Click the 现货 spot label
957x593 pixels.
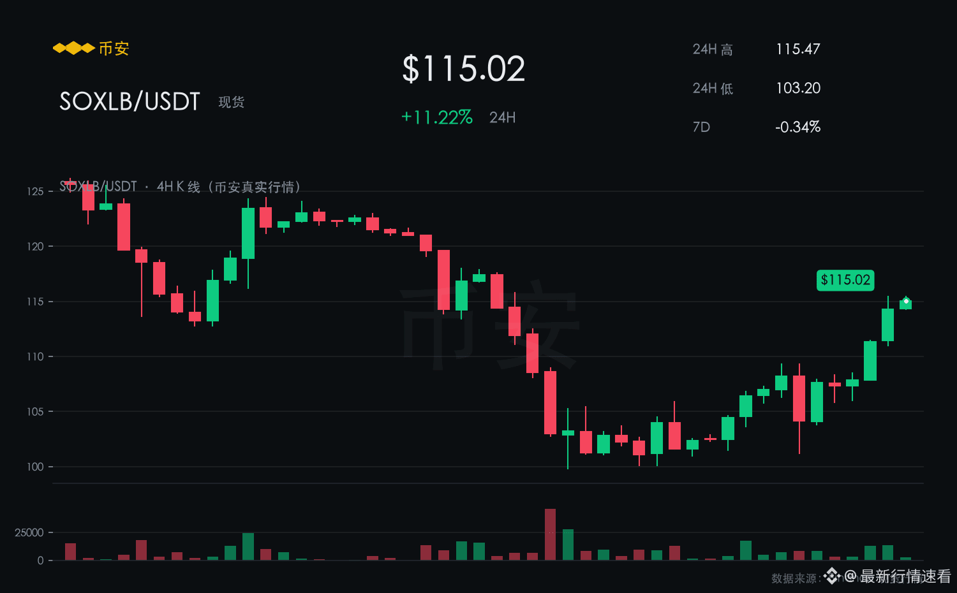(232, 102)
